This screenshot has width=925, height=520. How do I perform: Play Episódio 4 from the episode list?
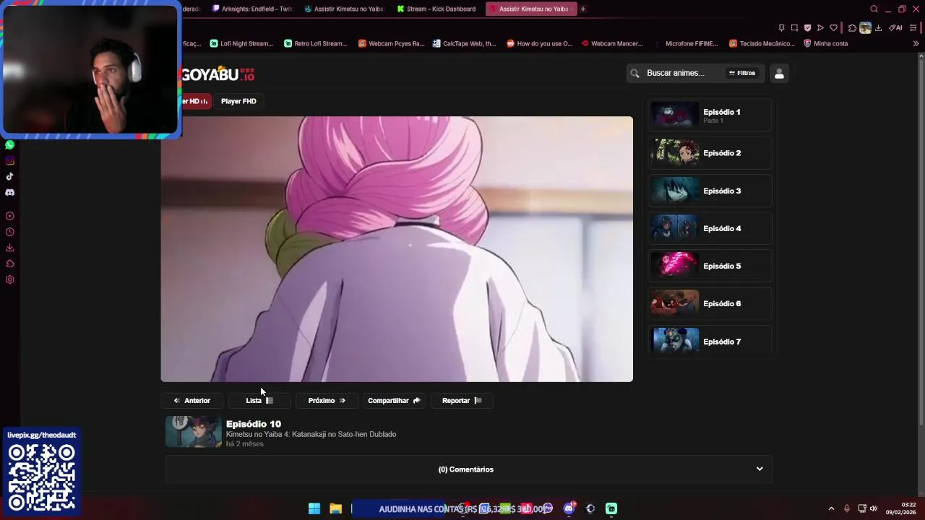710,228
